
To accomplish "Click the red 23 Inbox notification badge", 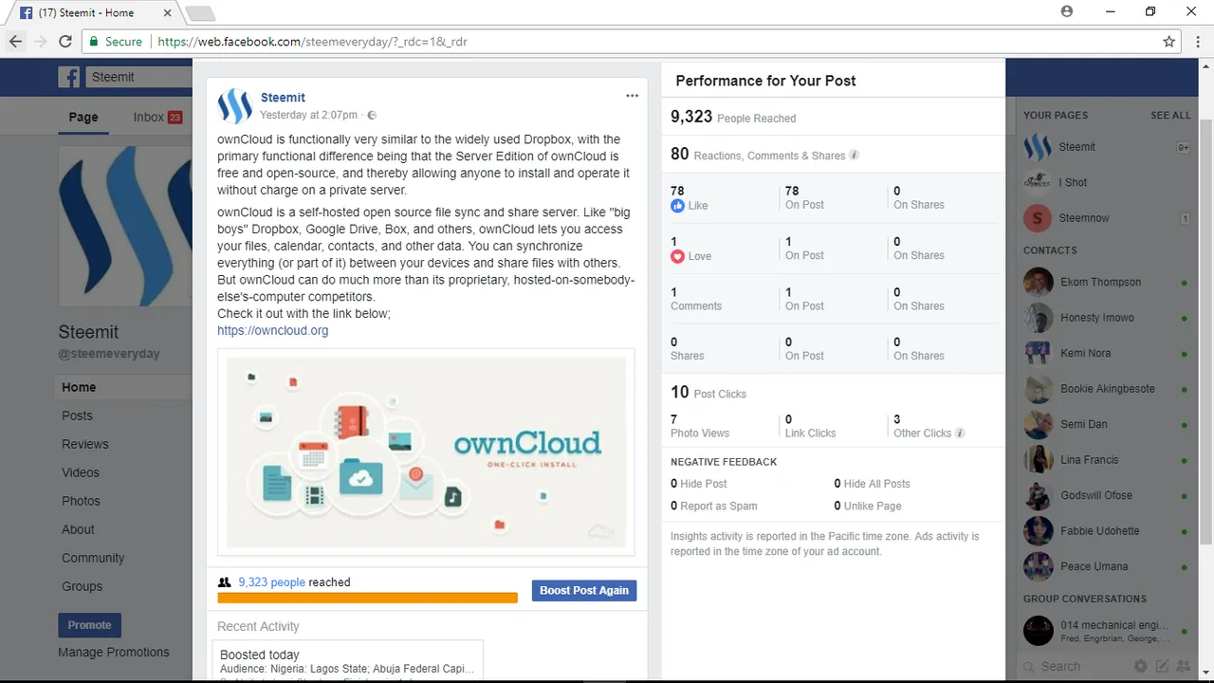I will [175, 118].
